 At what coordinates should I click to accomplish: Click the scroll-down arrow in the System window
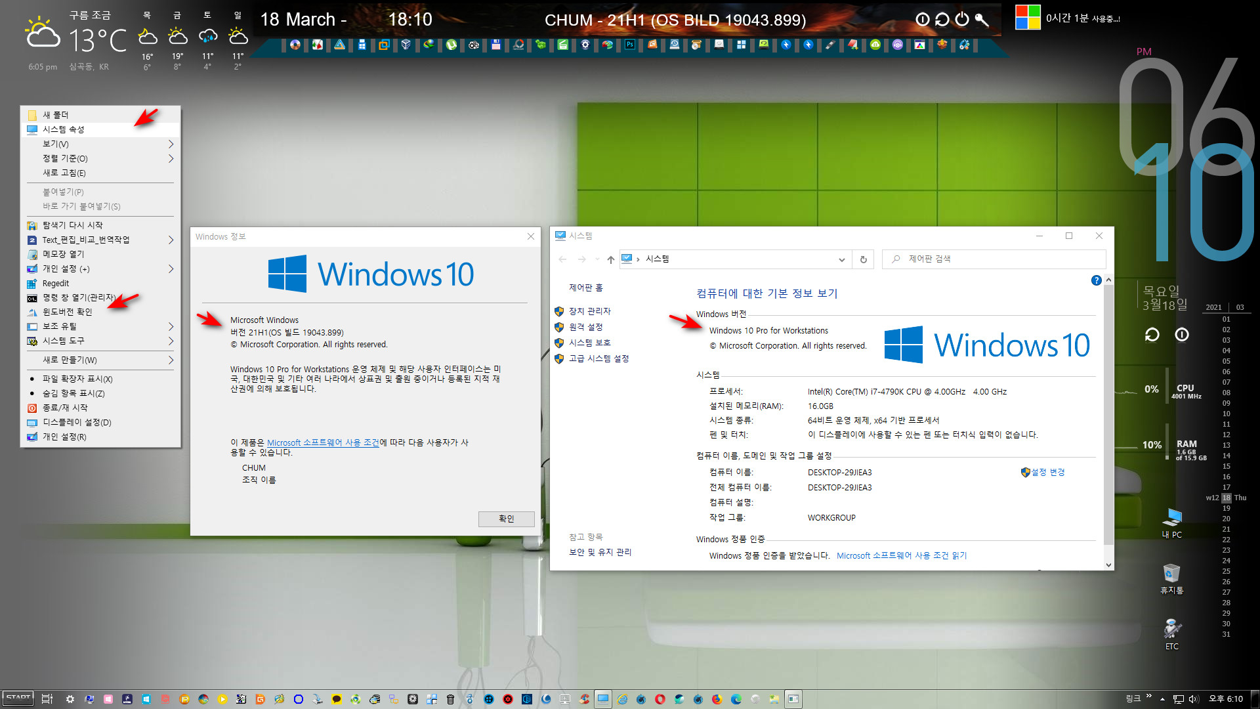[1108, 565]
